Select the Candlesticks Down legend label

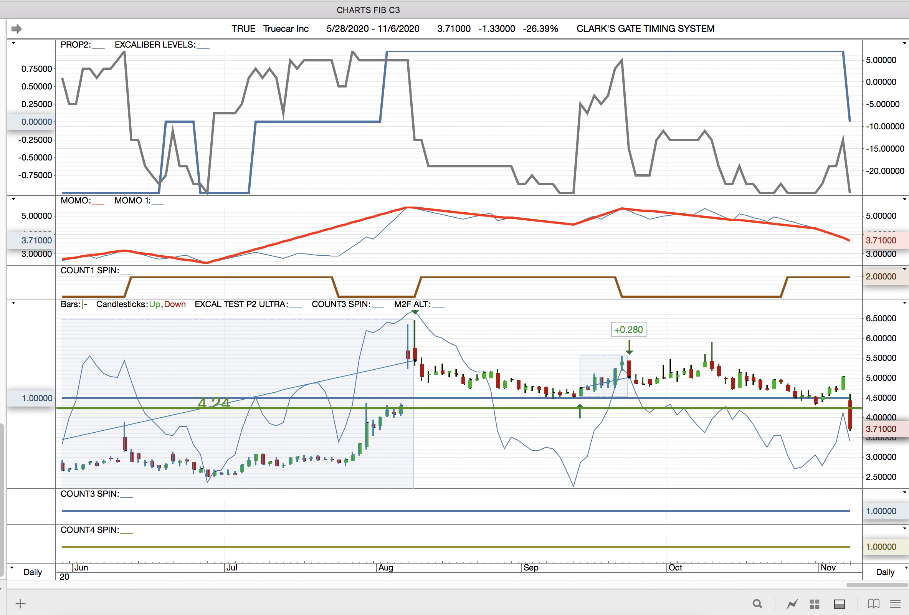[175, 304]
